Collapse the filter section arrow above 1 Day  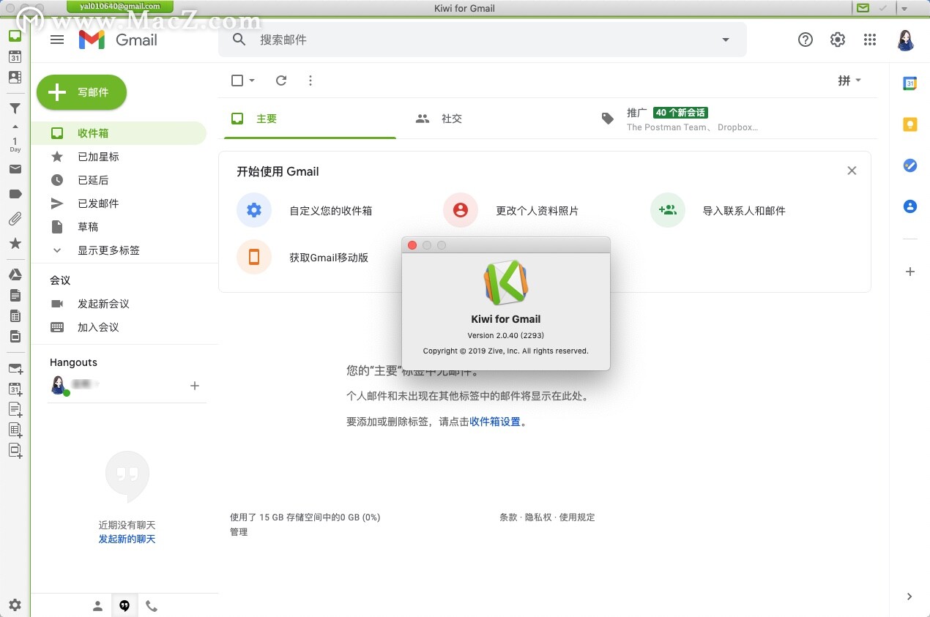click(x=15, y=127)
